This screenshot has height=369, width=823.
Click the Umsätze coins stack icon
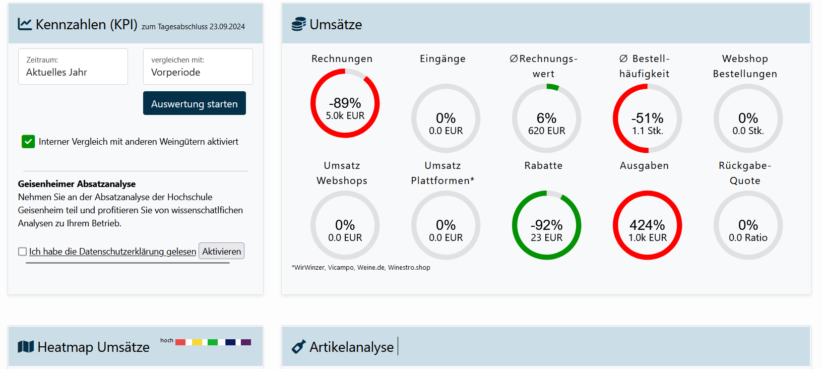(298, 24)
